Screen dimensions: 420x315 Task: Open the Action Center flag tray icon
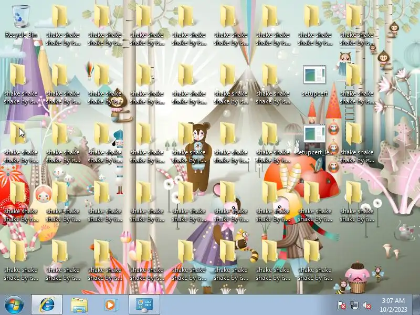pyautogui.click(x=342, y=305)
